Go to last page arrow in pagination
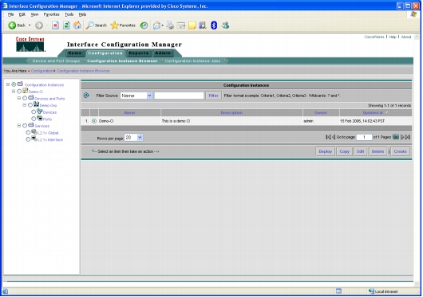This screenshot has height=297, width=423. coord(408,137)
